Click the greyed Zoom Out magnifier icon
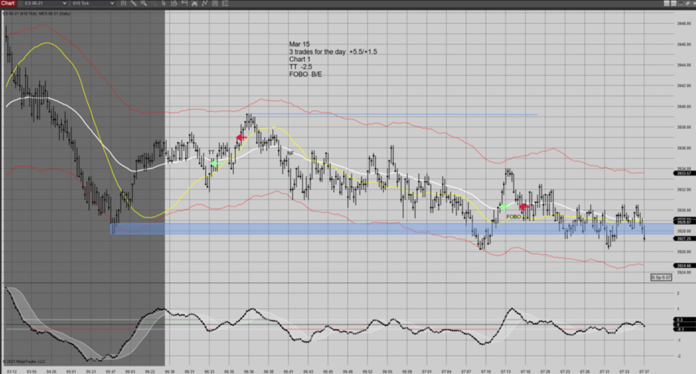The width and height of the screenshot is (696, 374). [x=152, y=3]
